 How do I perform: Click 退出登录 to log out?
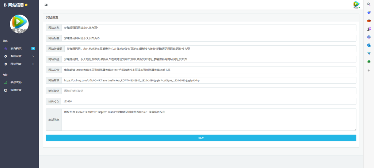(16, 90)
